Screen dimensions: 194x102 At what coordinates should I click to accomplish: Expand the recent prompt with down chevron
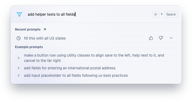pos(171,38)
